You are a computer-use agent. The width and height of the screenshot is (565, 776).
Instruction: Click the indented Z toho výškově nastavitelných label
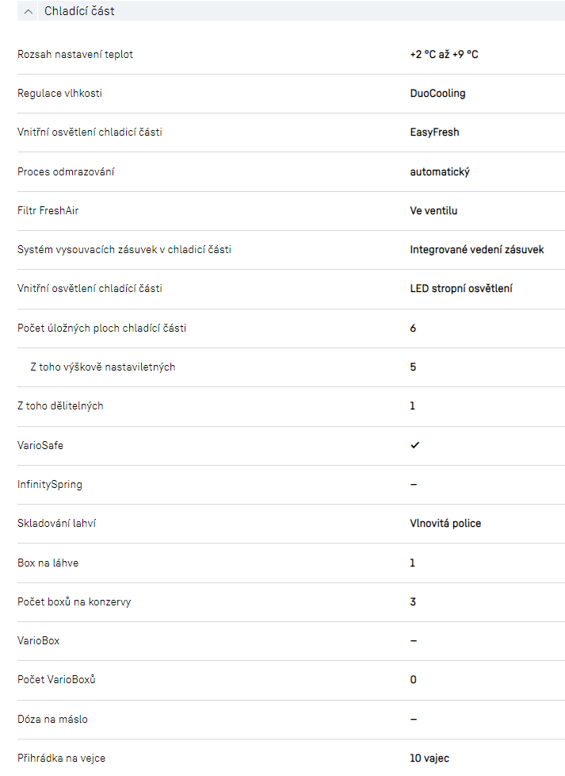pos(102,367)
